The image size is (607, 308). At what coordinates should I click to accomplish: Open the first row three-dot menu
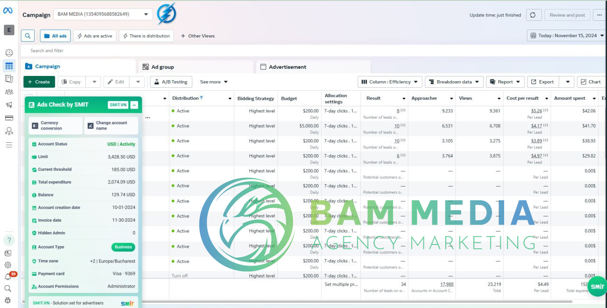tap(147, 117)
